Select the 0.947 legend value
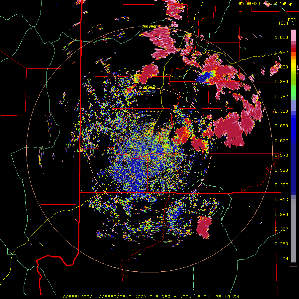This screenshot has width=299, height=299. (281, 52)
